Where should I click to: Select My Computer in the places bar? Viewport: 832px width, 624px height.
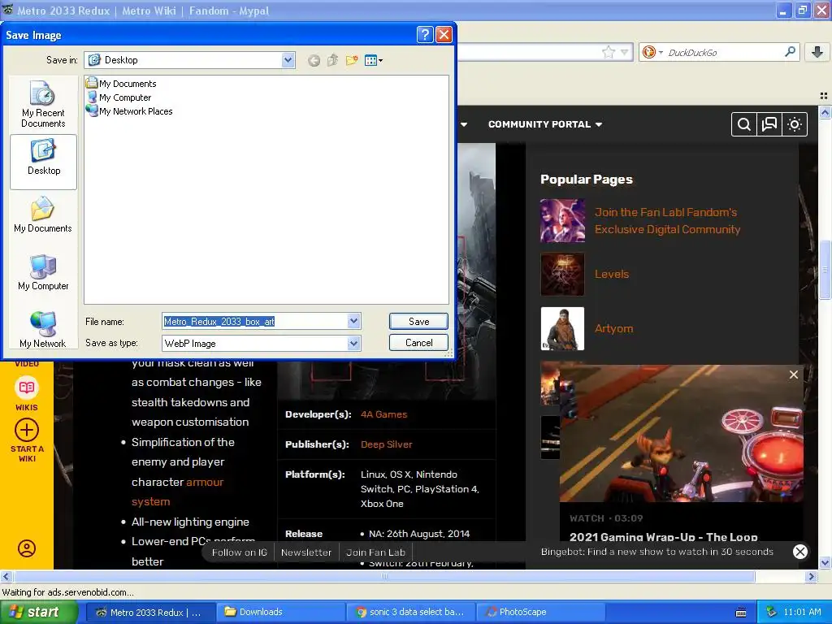point(43,272)
